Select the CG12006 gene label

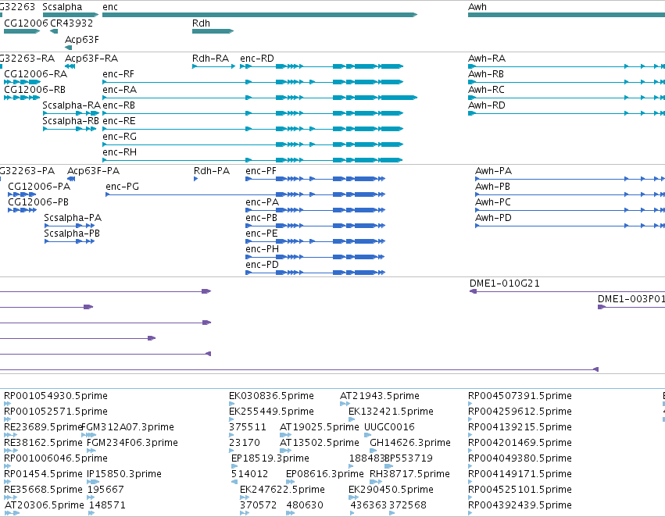(x=26, y=23)
